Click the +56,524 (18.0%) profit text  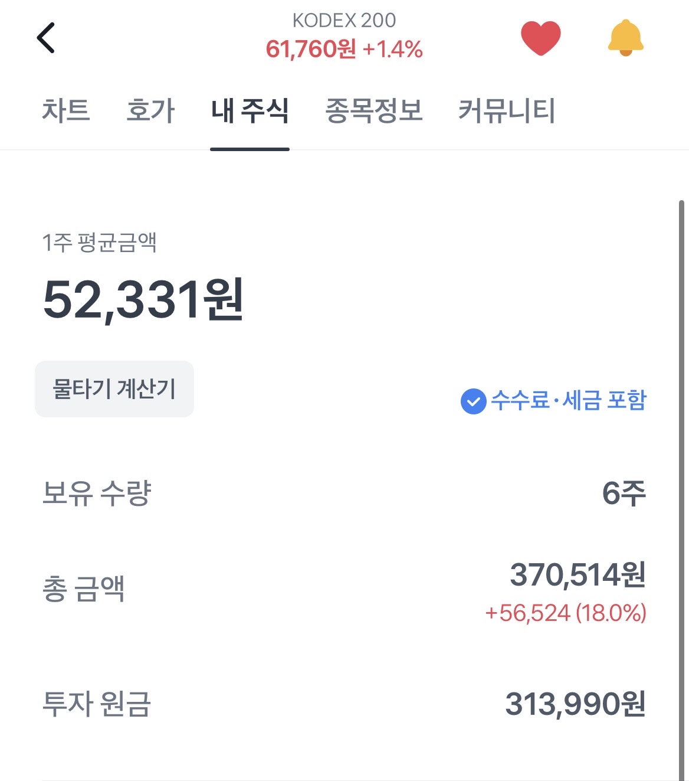(x=565, y=613)
